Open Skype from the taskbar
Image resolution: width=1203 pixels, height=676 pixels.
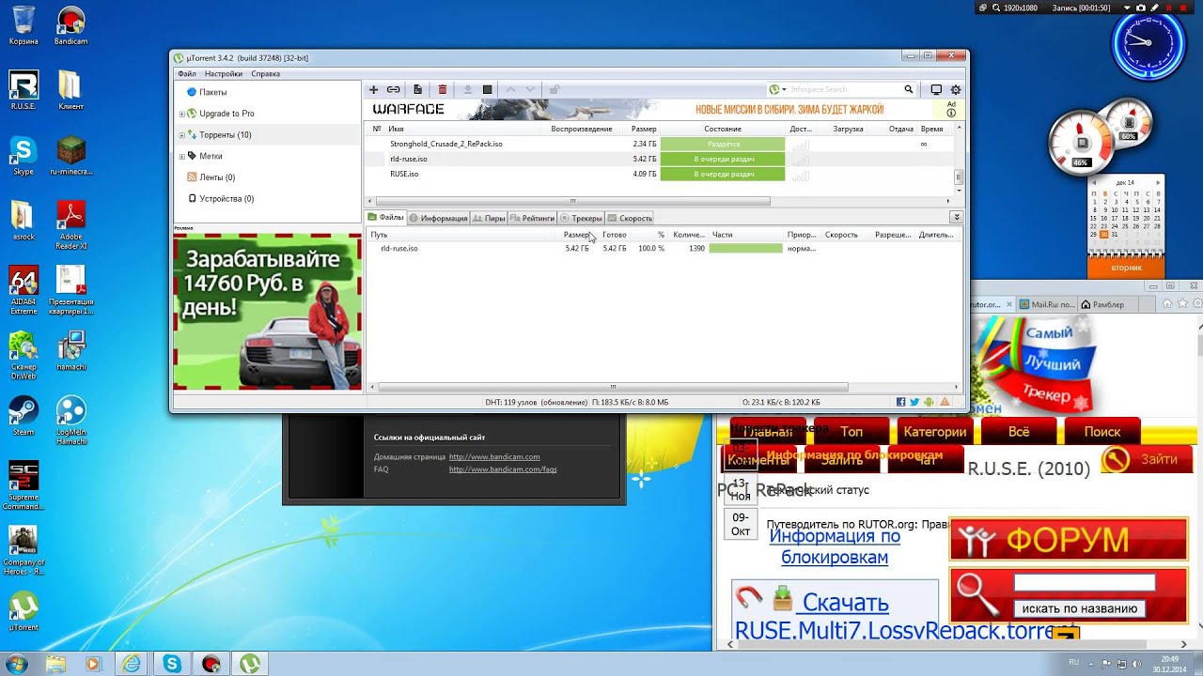click(x=172, y=664)
